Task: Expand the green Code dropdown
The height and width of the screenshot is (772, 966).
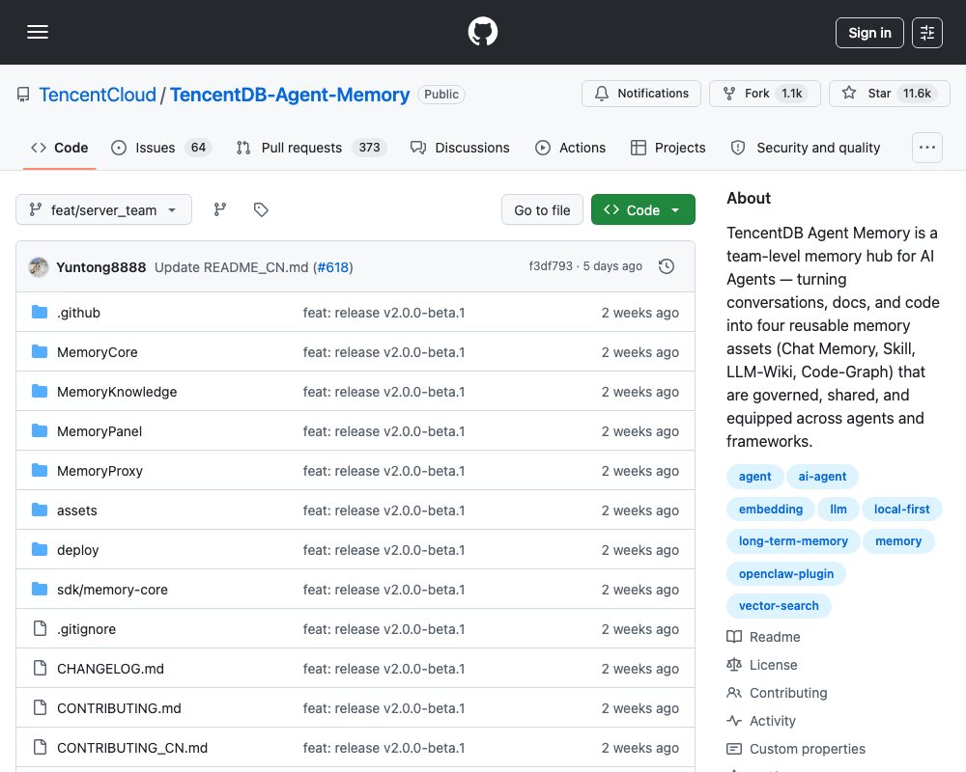Action: tap(643, 210)
